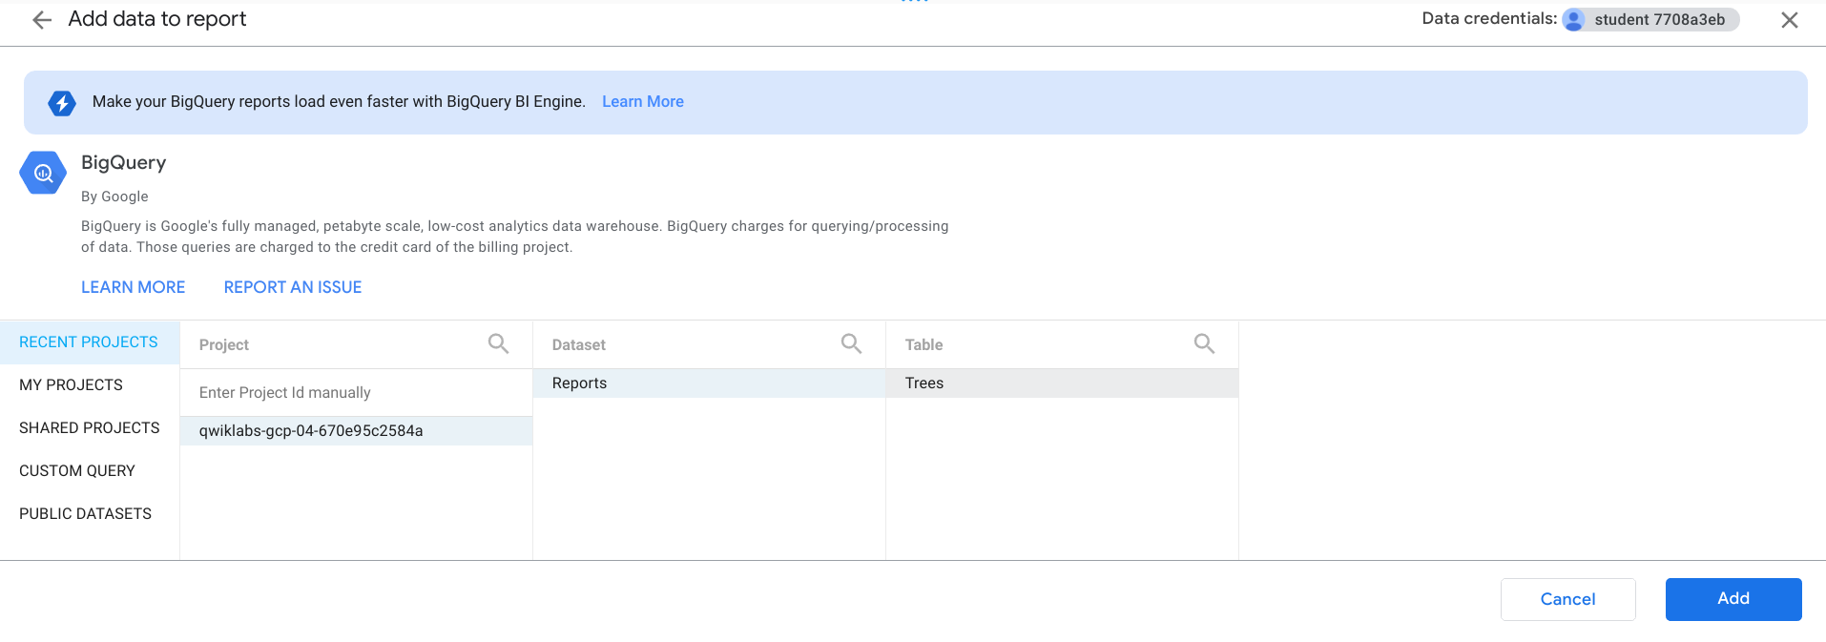Select the Reports dataset
1826x642 pixels.
pos(709,383)
